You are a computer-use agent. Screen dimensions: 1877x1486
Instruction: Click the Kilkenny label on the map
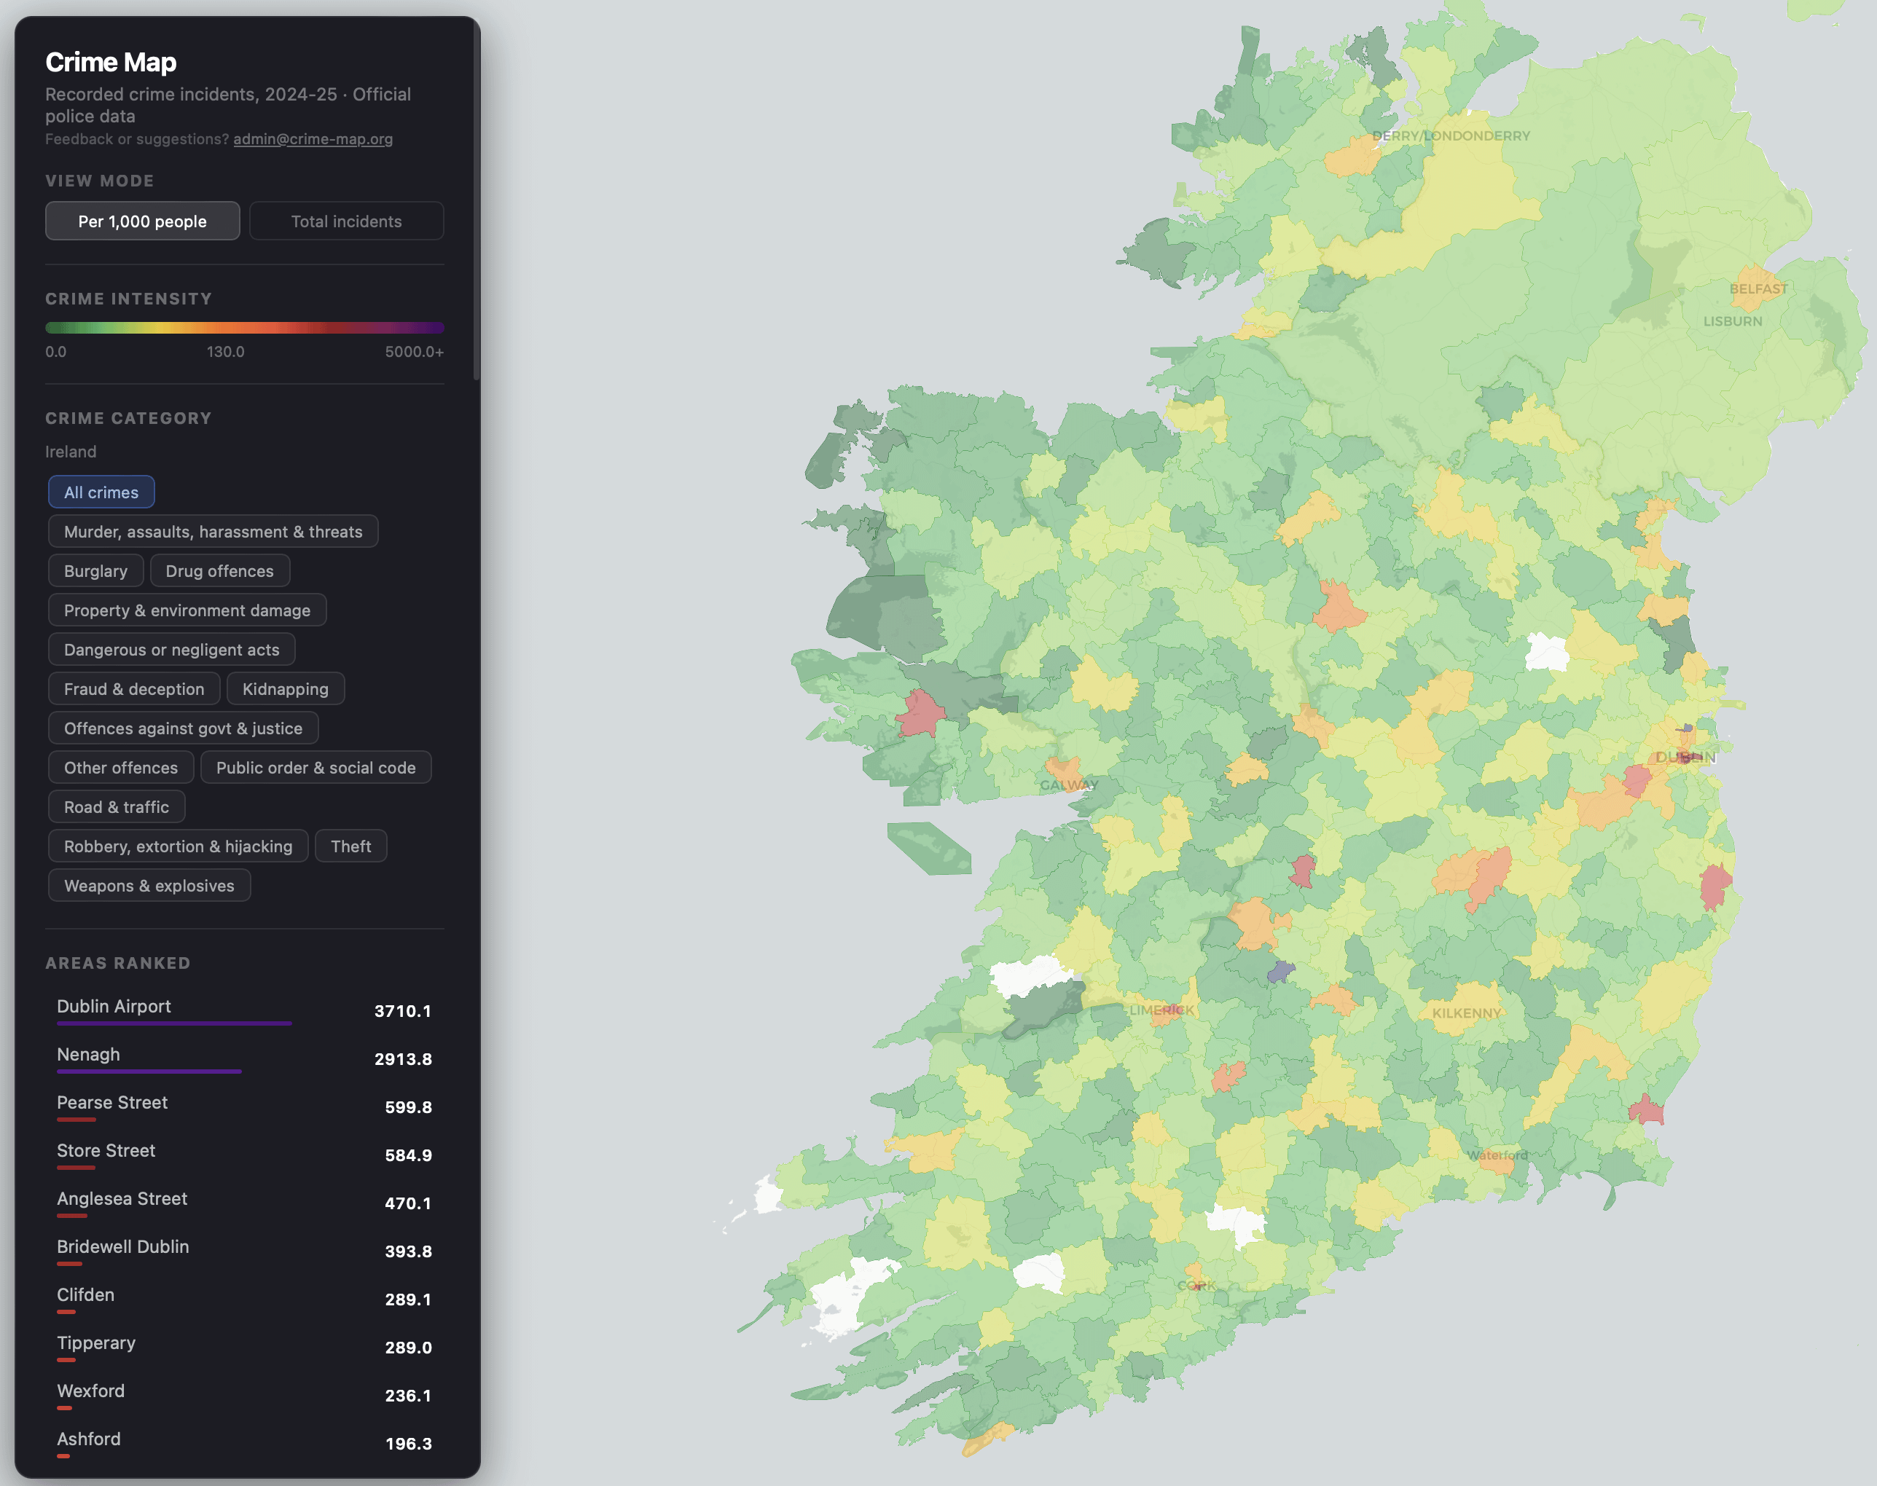point(1466,1013)
